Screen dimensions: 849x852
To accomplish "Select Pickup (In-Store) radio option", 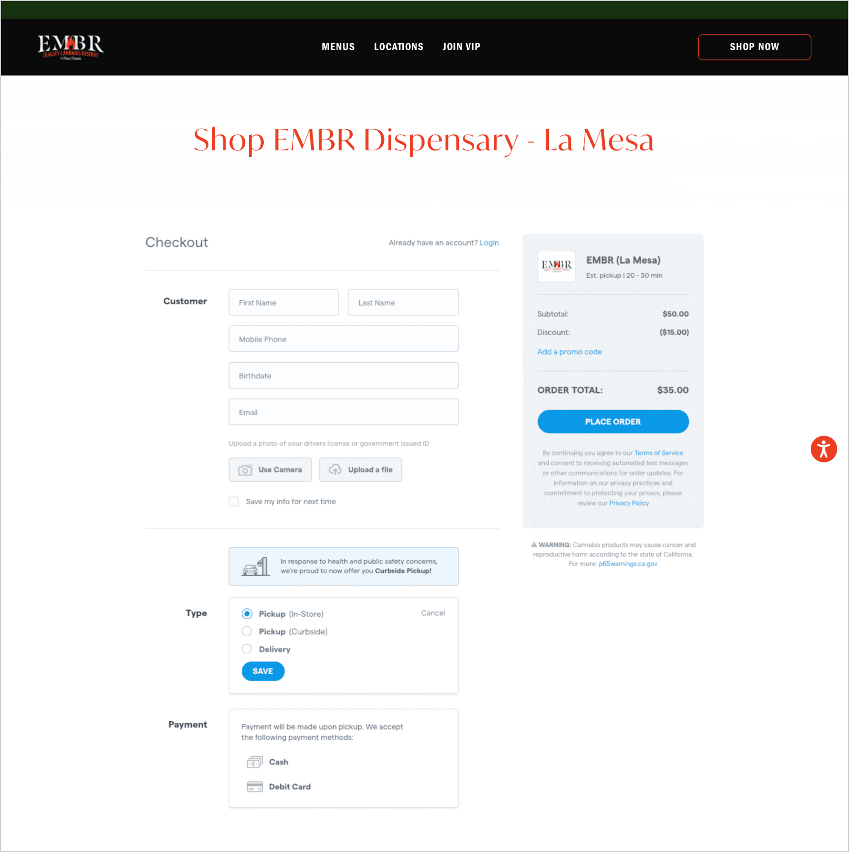I will click(x=247, y=614).
